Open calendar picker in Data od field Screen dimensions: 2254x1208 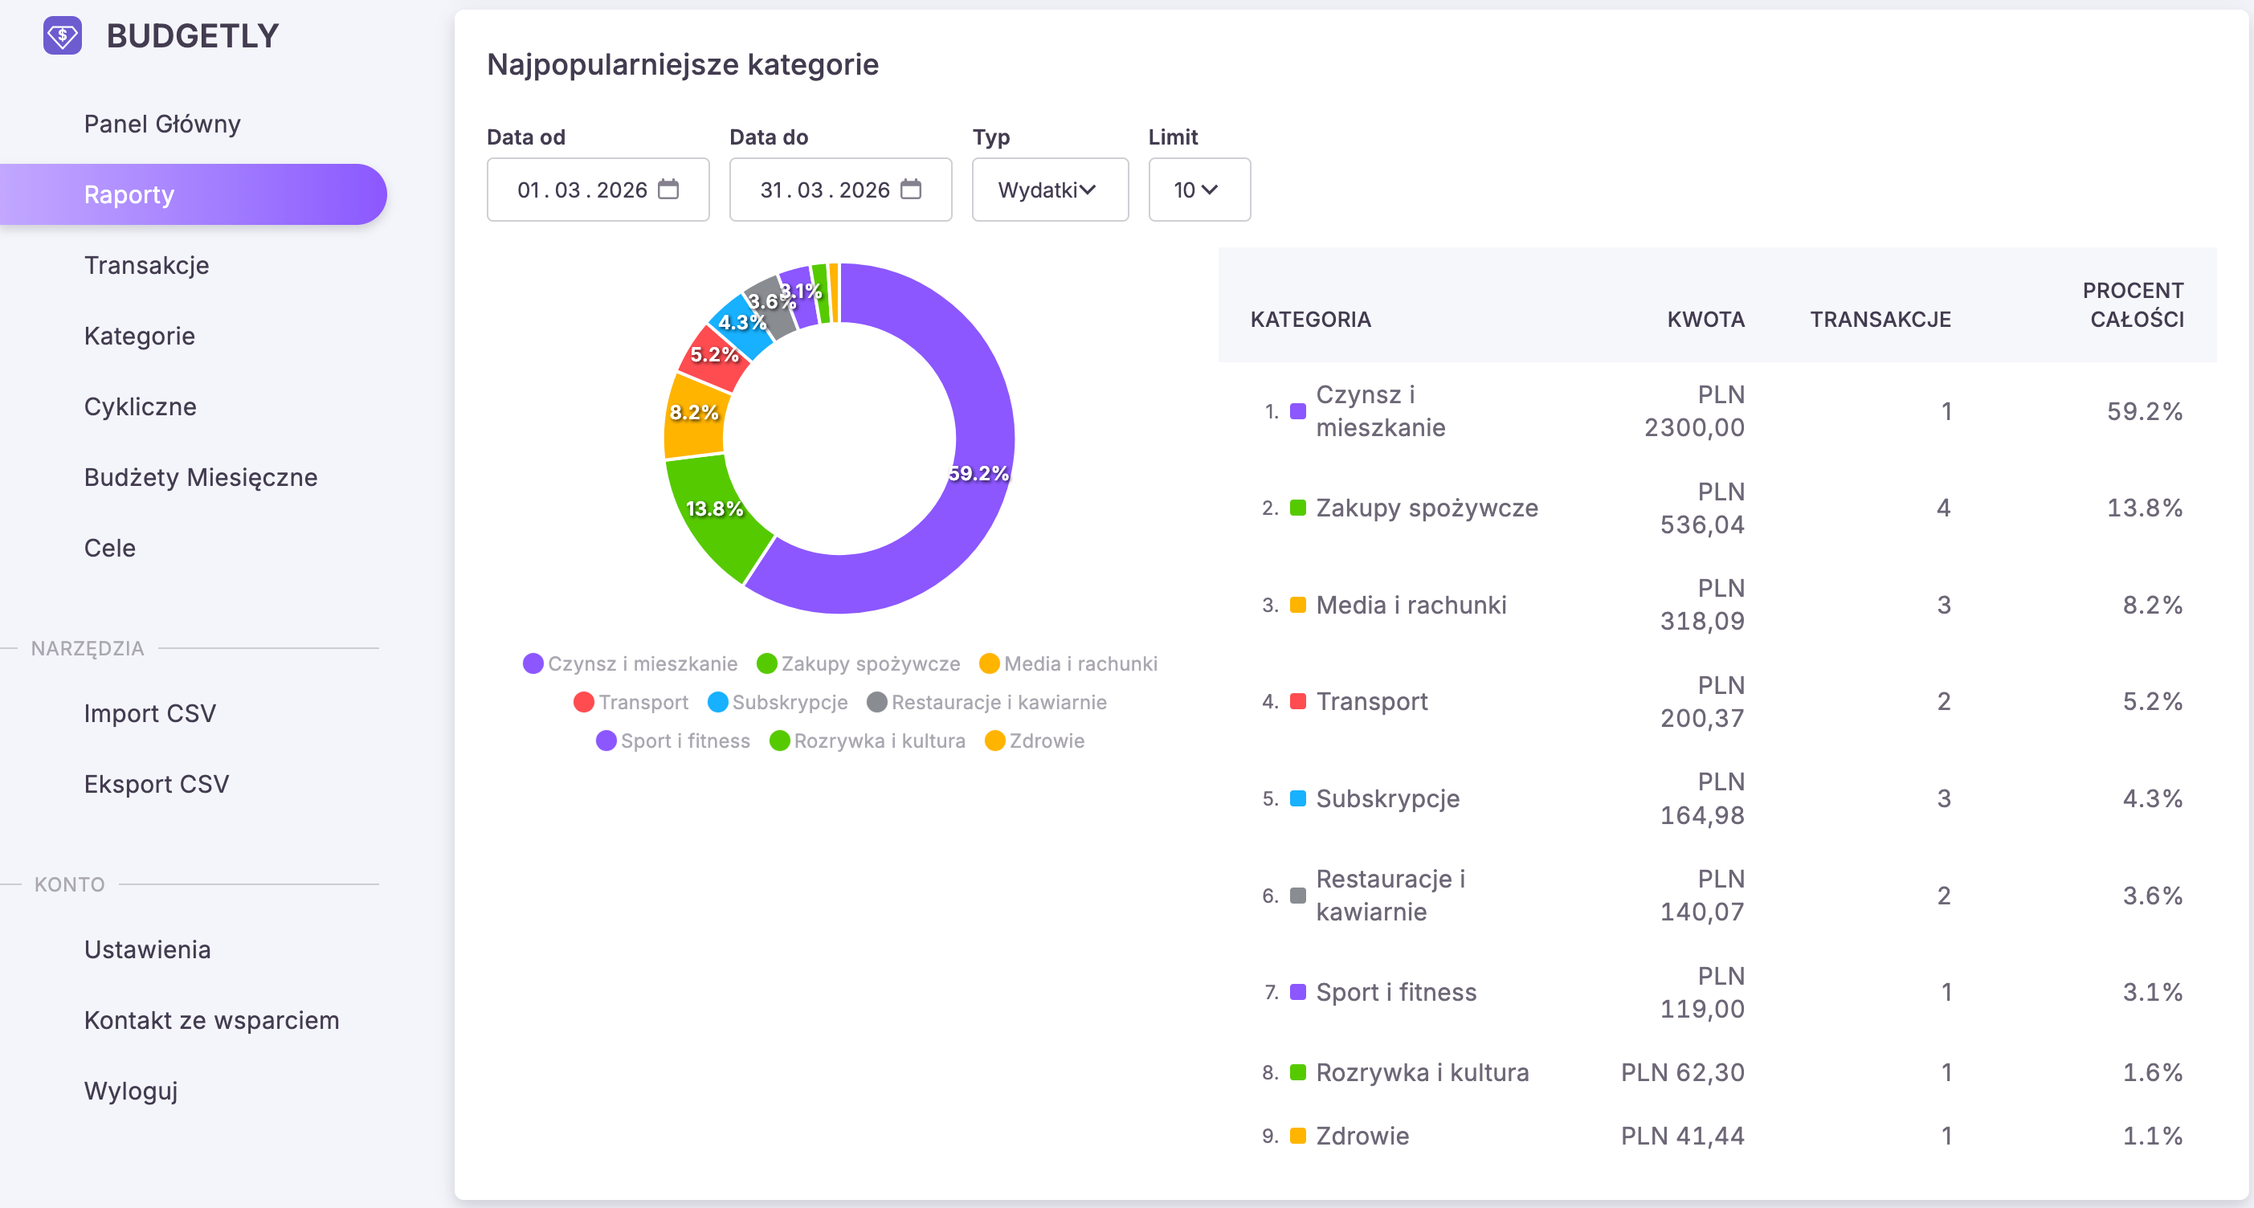point(668,189)
